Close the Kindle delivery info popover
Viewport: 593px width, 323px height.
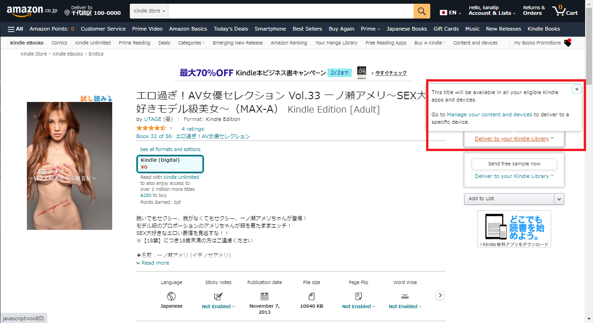pos(577,89)
